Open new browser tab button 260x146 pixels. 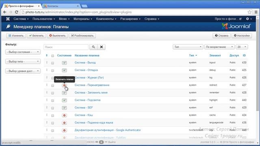coord(84,6)
